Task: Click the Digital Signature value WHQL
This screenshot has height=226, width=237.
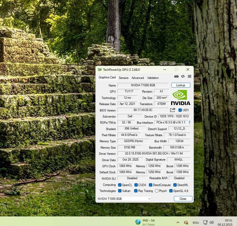Action: 178,159
